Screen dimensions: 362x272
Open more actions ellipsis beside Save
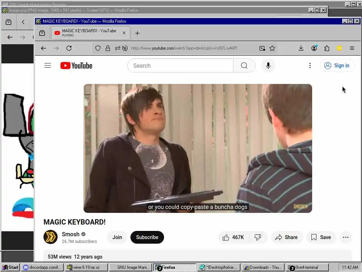[x=346, y=237]
